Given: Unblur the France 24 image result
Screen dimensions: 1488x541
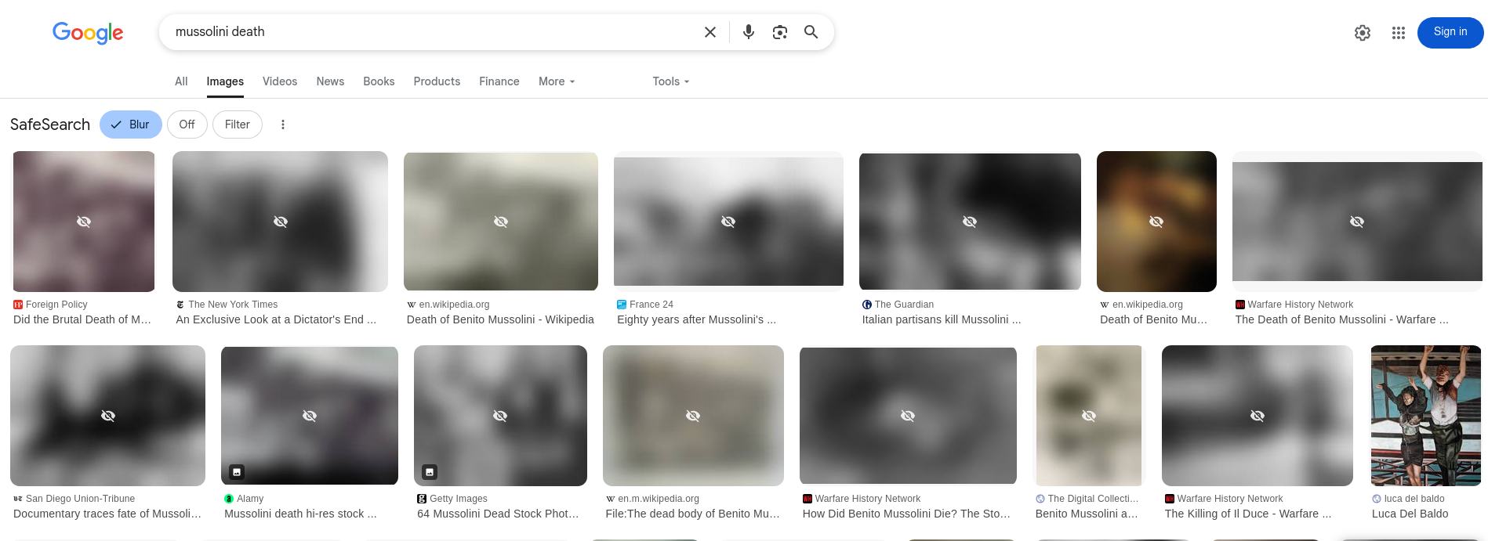Looking at the screenshot, I should (x=728, y=222).
